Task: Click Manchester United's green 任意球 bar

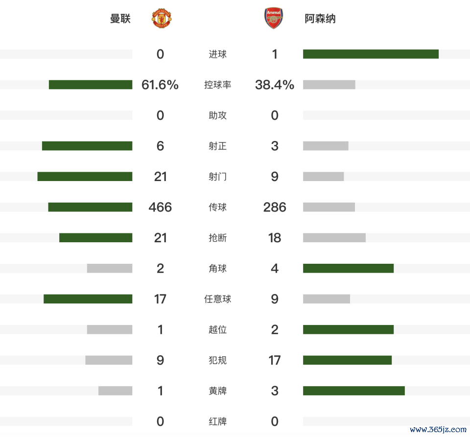Action: click(88, 299)
